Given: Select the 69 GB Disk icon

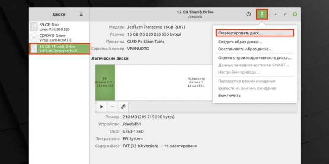Looking at the screenshot, I should pos(34,27).
